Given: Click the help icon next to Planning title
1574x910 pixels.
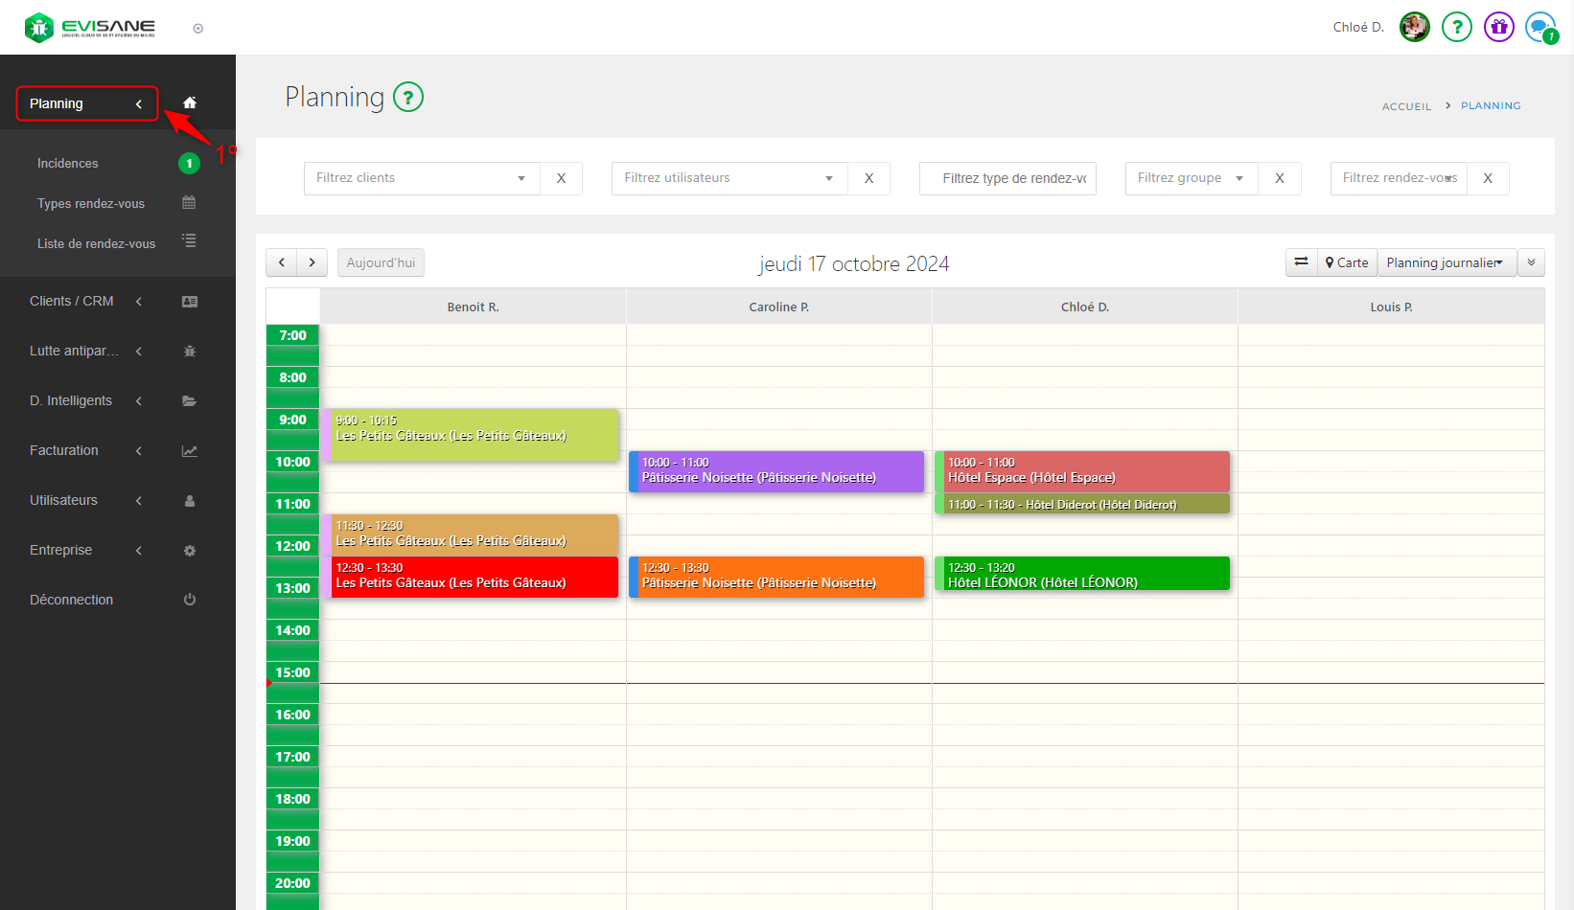Looking at the screenshot, I should [x=408, y=98].
